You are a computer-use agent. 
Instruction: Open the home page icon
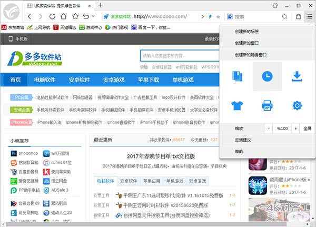click(64, 16)
